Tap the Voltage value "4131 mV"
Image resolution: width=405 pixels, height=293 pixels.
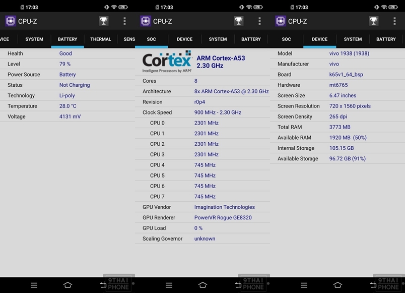pyautogui.click(x=70, y=116)
